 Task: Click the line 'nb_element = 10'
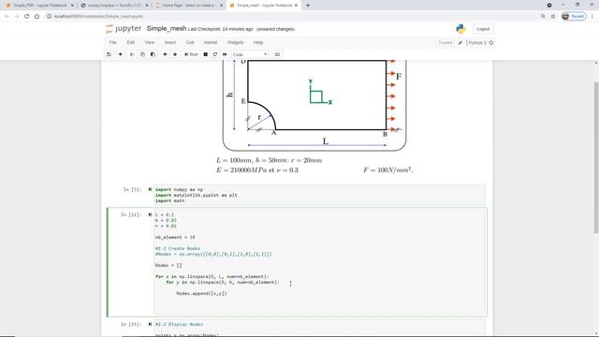tap(175, 237)
